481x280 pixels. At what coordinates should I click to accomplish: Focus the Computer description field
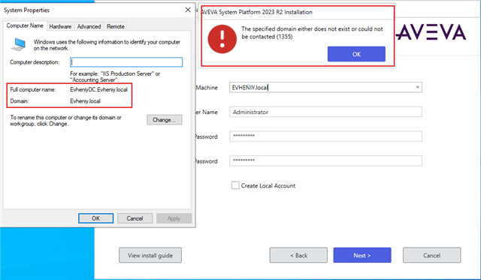[126, 62]
